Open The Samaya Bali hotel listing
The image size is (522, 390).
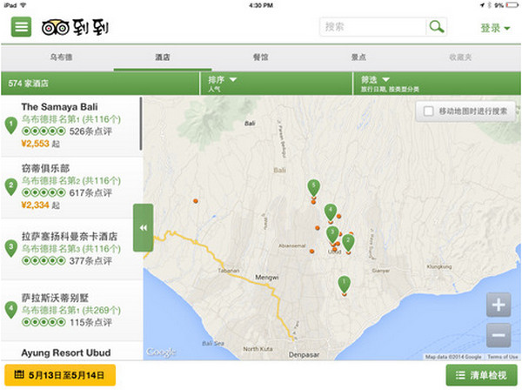[x=71, y=126]
